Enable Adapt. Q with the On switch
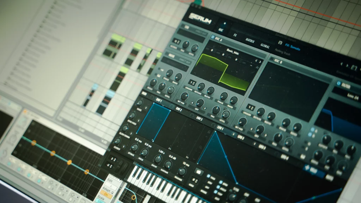 point(106,194)
